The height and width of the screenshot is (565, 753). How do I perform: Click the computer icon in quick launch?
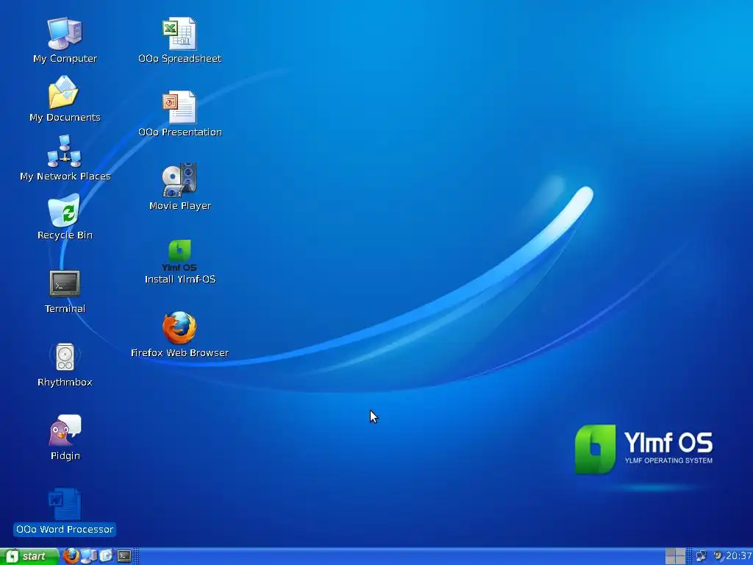(x=89, y=556)
